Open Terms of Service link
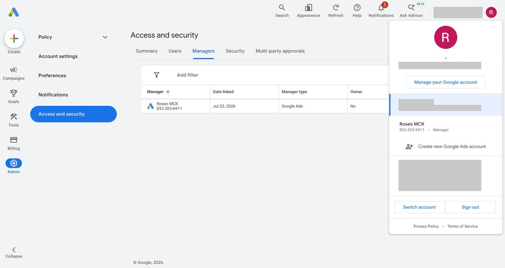Viewport: 505px width, 268px height. 462,226
